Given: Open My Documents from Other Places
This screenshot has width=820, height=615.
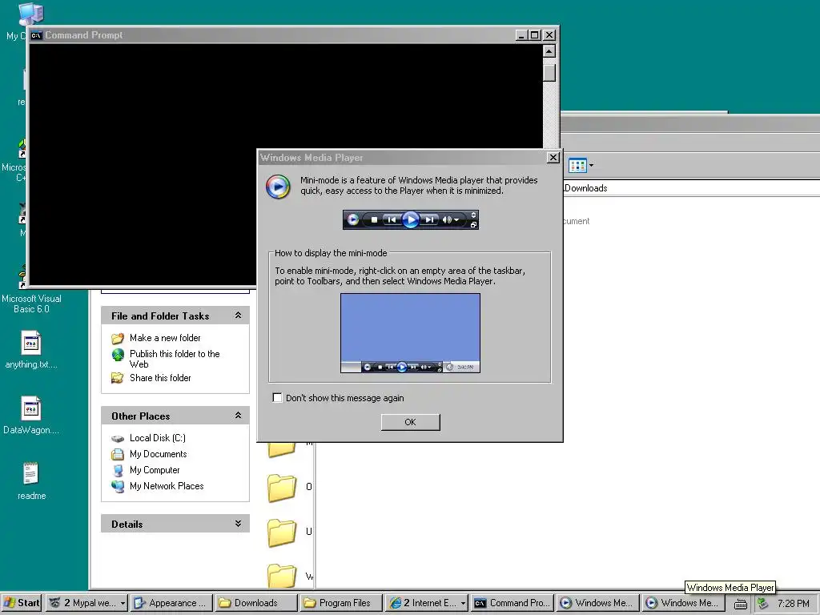Looking at the screenshot, I should 159,454.
